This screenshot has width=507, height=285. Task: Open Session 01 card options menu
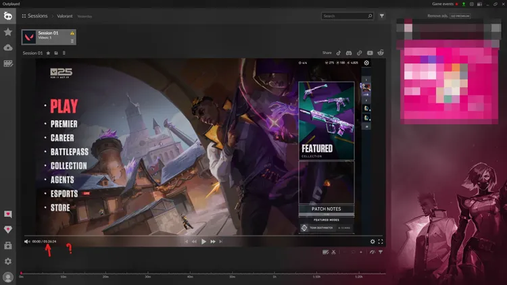(x=72, y=41)
